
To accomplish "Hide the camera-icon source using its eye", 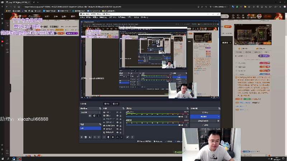I will 117,126.
